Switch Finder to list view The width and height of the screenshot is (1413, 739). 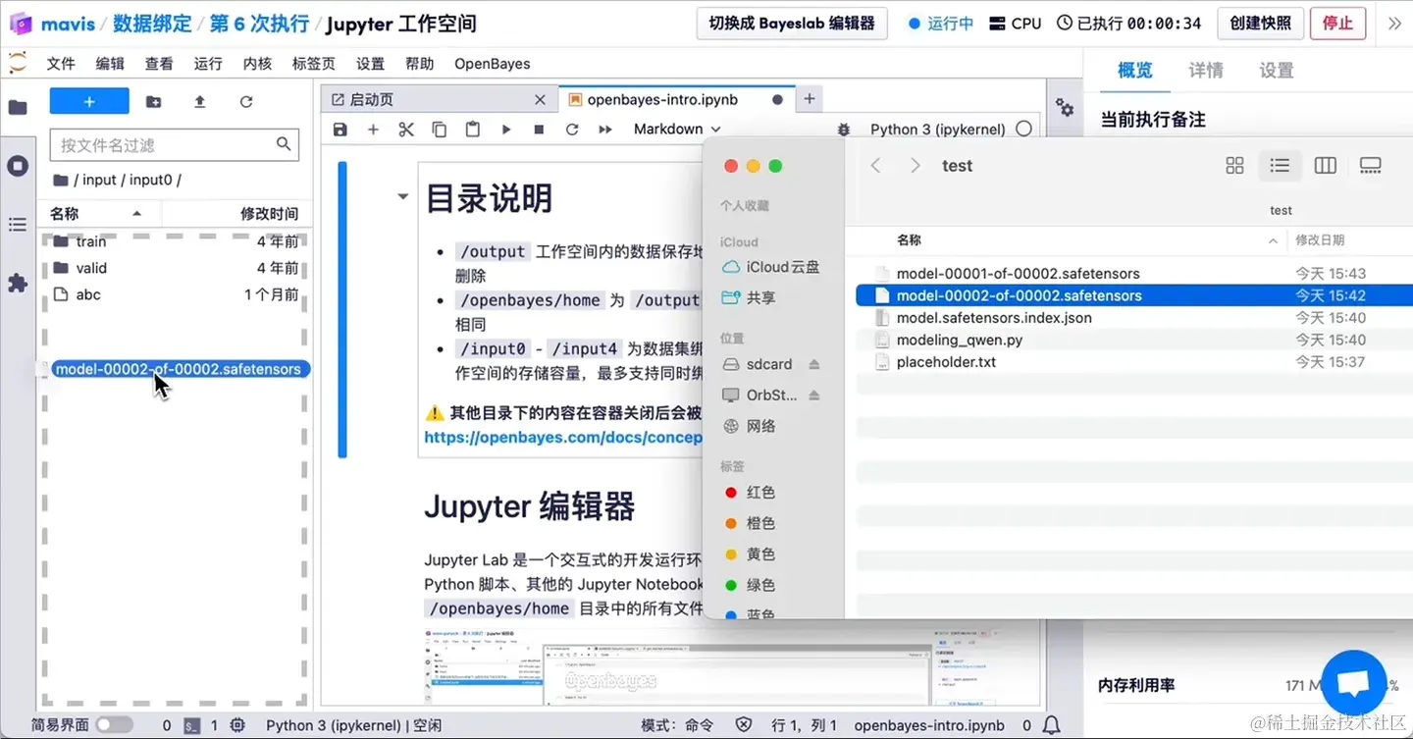pos(1280,166)
